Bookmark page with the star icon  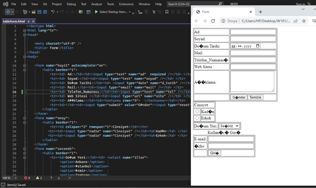[x=304, y=21]
